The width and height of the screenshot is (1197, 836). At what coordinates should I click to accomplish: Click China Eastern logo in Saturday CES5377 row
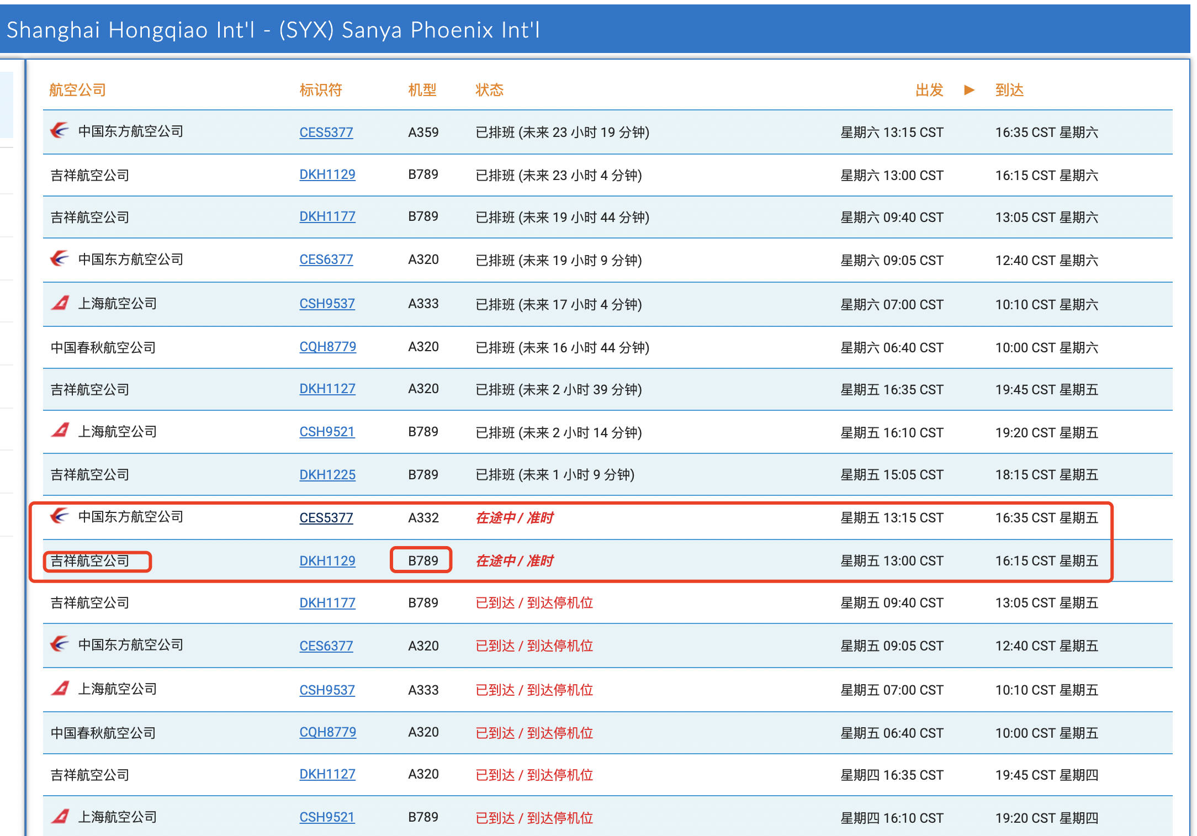pos(60,131)
